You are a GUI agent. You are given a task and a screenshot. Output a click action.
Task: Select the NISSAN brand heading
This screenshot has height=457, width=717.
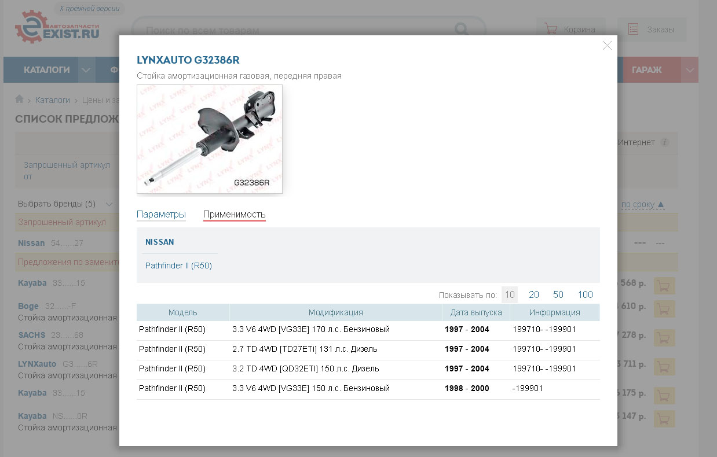[x=160, y=242]
